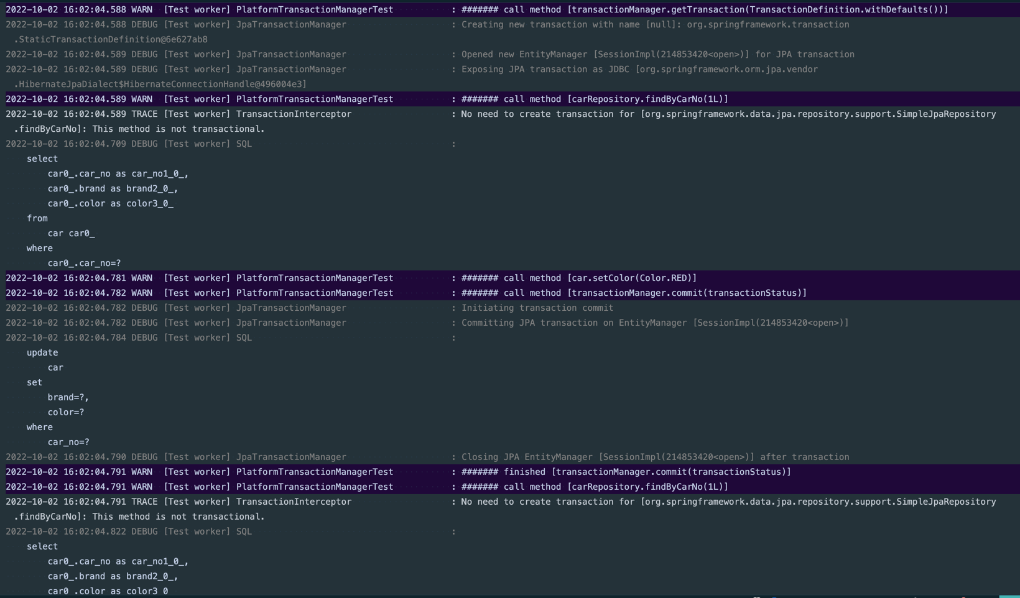Select the getTransaction(TransactionDefinition.withDefaults()) log message
The width and height of the screenshot is (1020, 598).
[705, 10]
